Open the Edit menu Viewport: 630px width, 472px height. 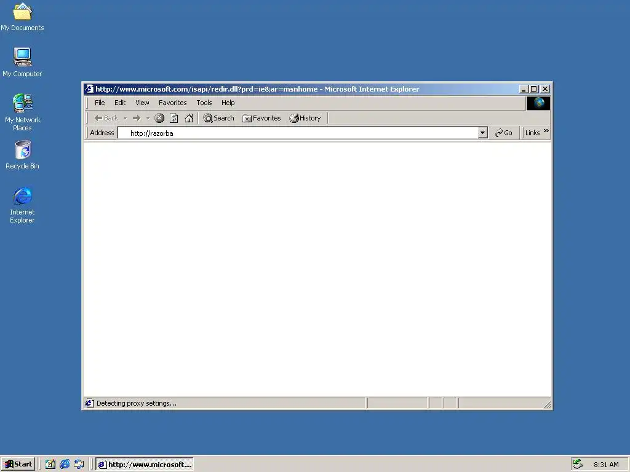[120, 103]
